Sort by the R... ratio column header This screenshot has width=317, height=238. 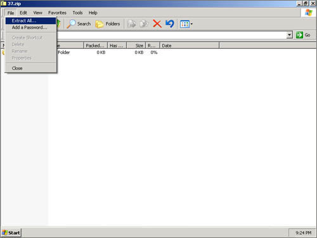click(153, 46)
